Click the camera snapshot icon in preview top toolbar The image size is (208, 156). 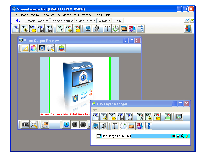42,48
